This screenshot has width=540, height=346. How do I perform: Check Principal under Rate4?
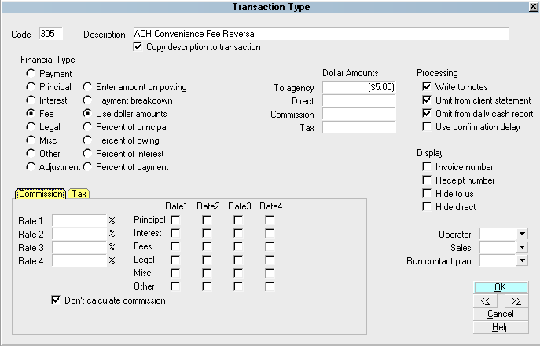[270, 220]
